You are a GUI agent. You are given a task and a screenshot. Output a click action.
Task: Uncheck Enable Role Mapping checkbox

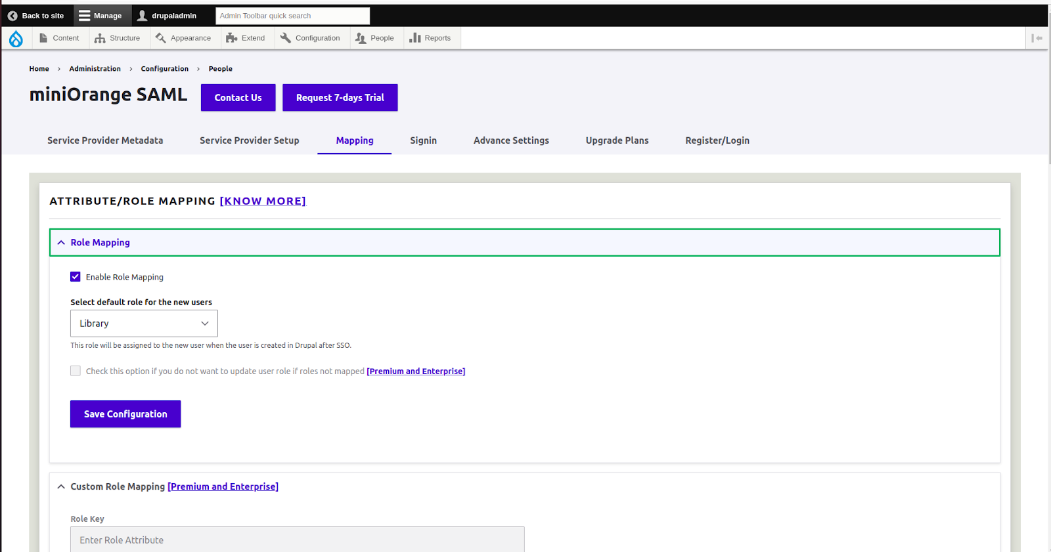tap(76, 277)
